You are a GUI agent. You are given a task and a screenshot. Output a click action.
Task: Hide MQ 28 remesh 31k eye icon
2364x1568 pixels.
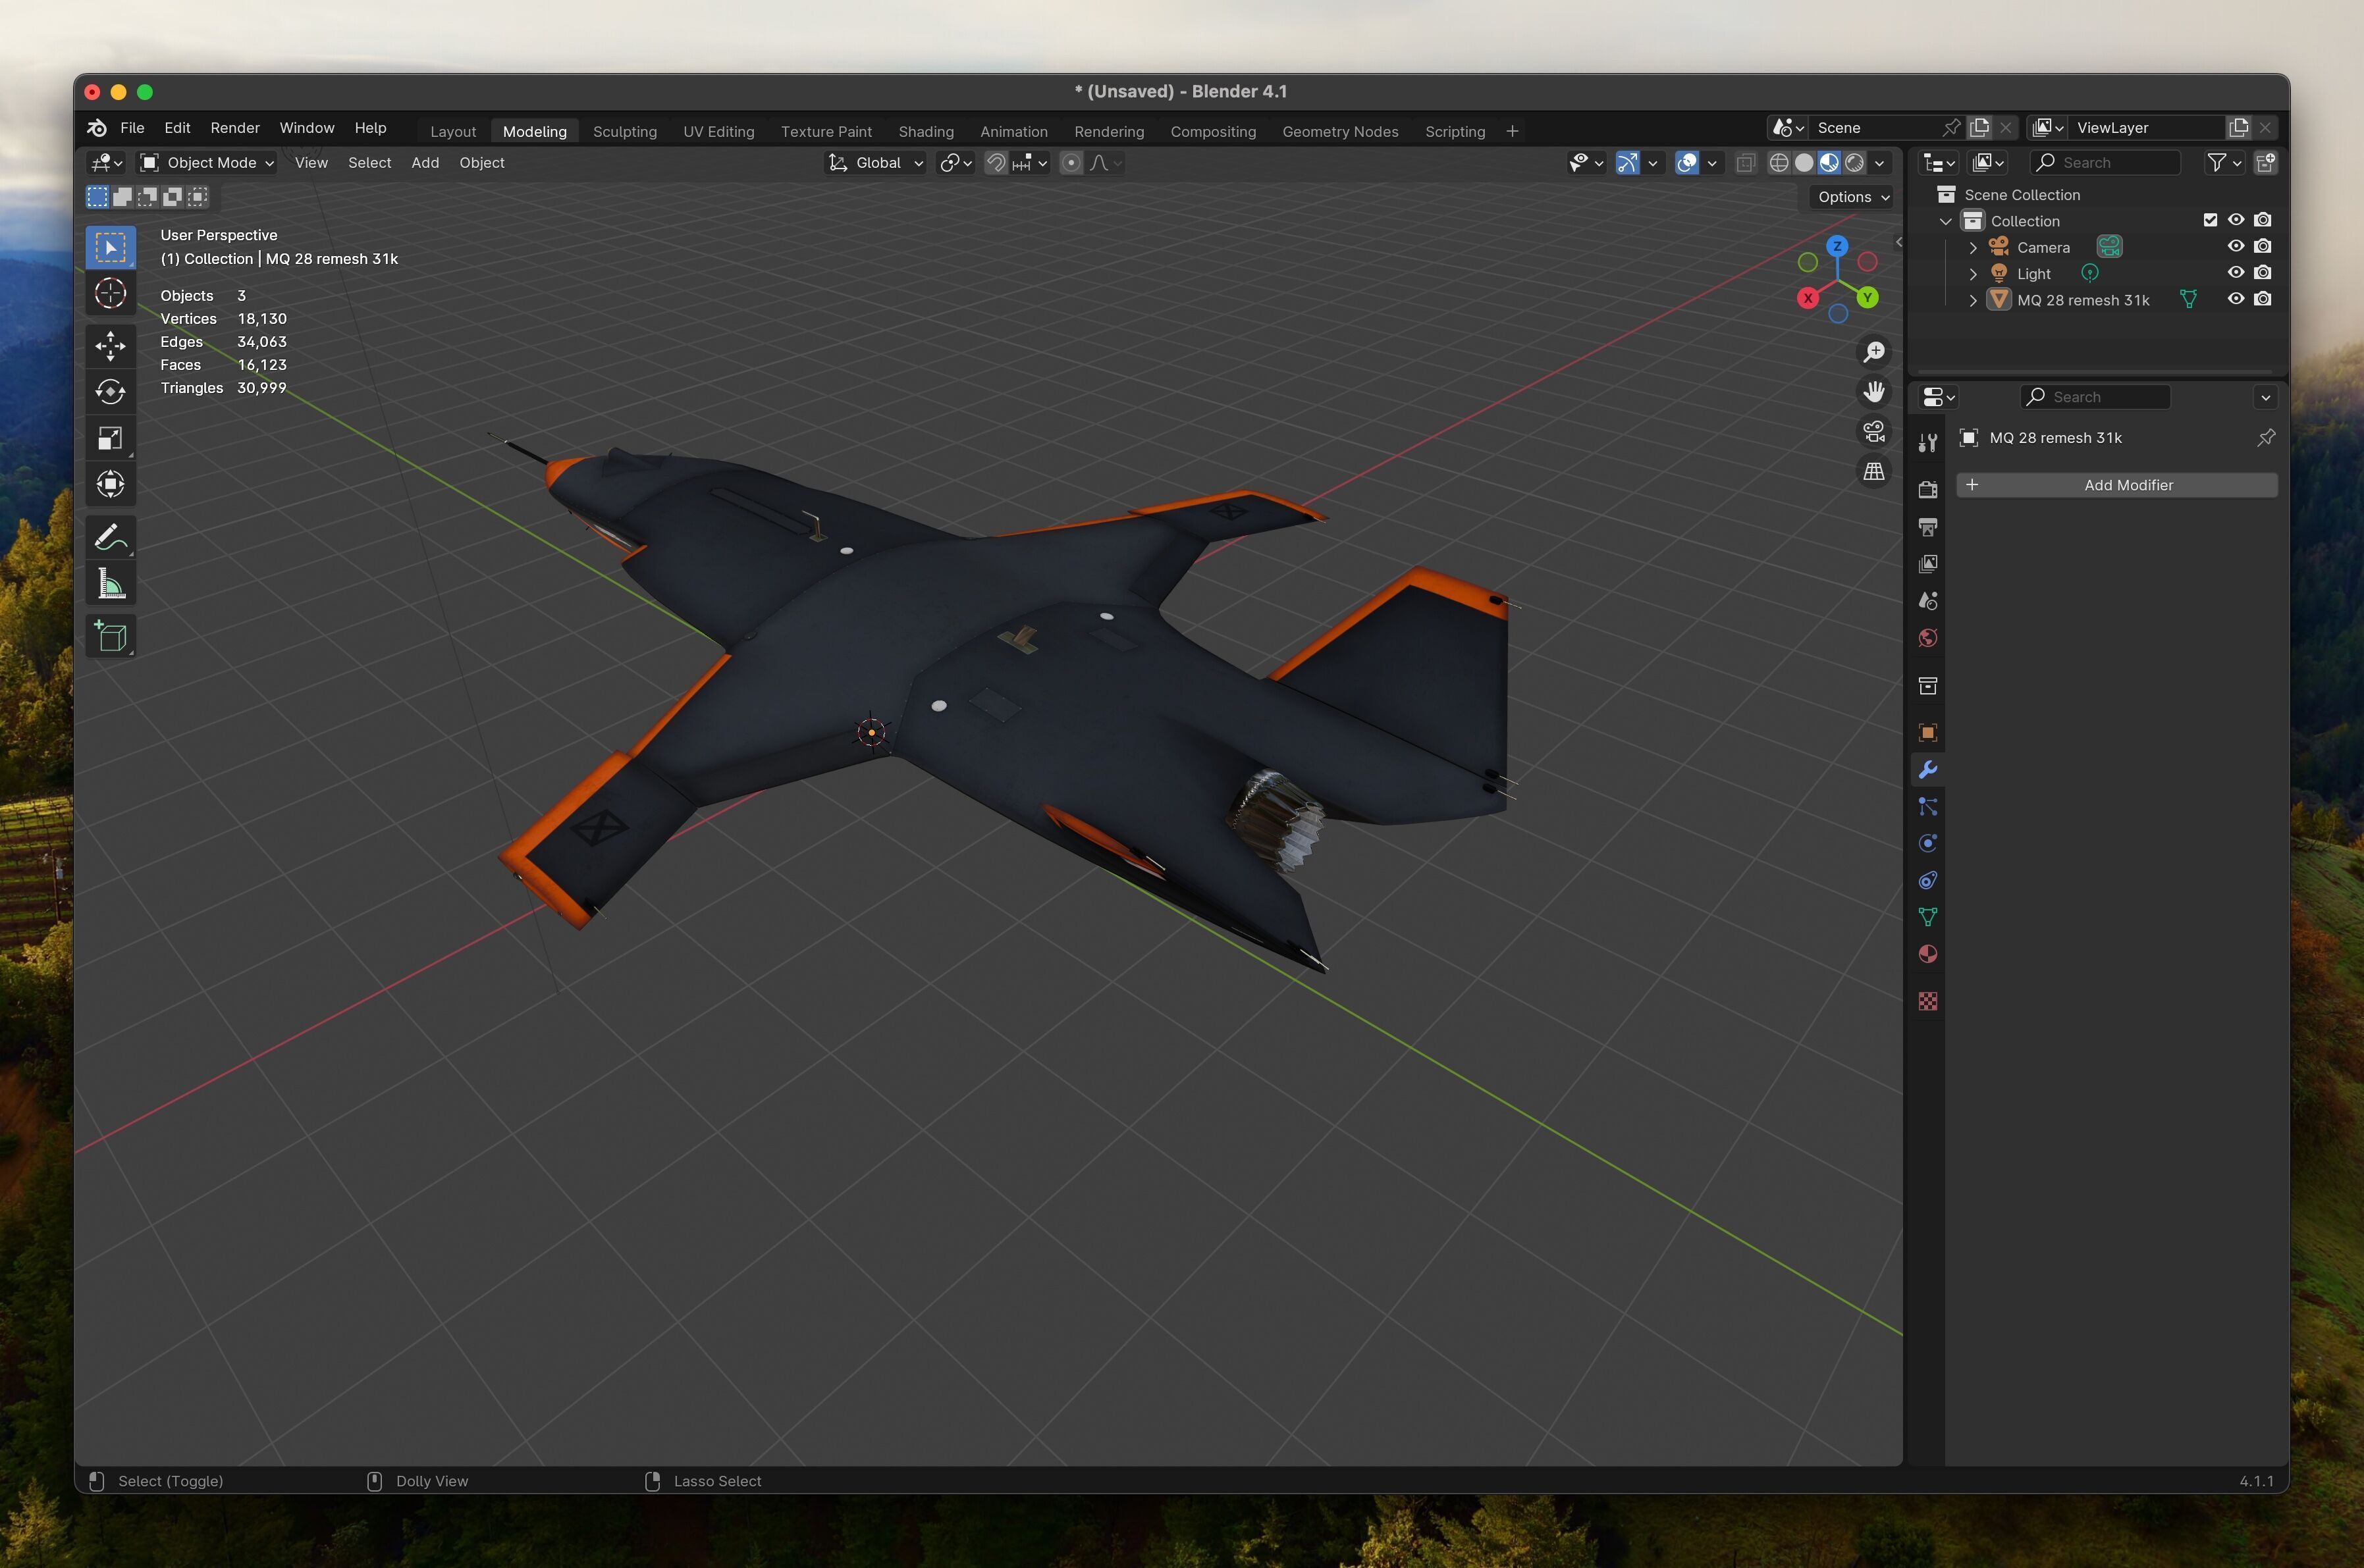click(x=2236, y=299)
